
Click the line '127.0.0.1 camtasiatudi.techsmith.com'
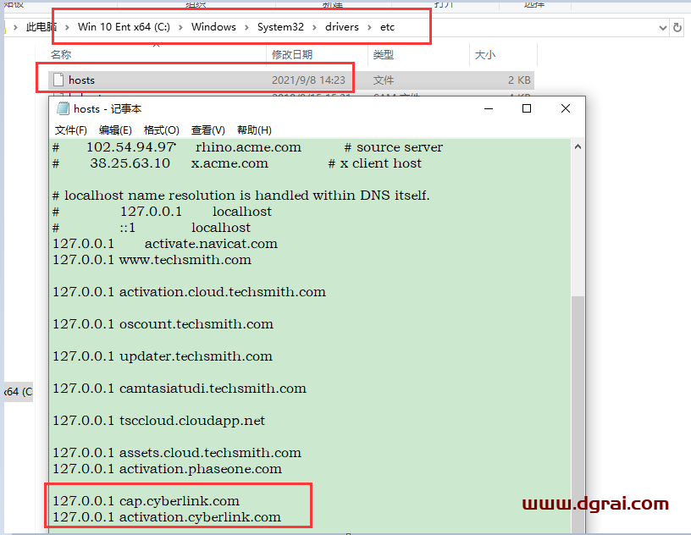click(180, 389)
